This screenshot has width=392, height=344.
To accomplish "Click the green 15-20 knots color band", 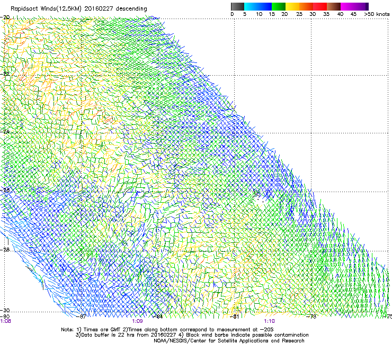I will (x=279, y=6).
